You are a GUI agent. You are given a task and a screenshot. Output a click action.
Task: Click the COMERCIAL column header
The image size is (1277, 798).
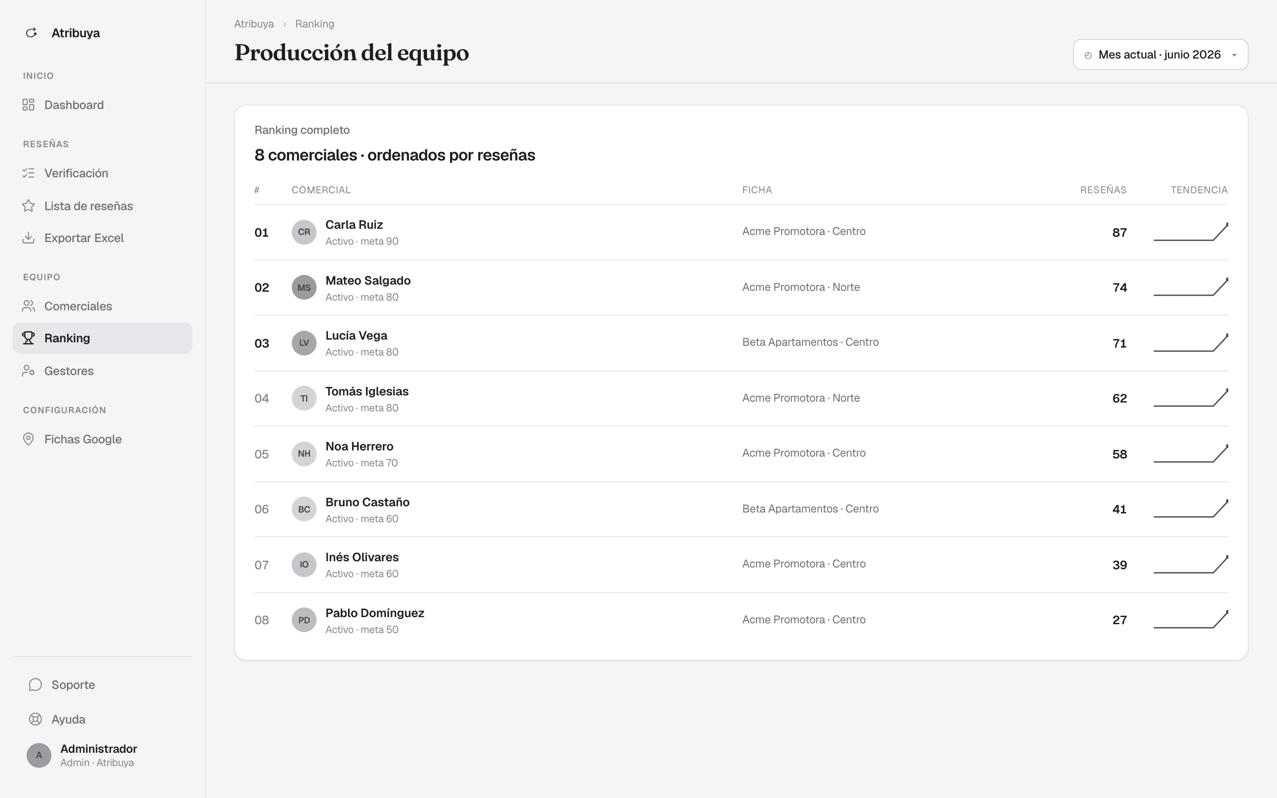(321, 190)
